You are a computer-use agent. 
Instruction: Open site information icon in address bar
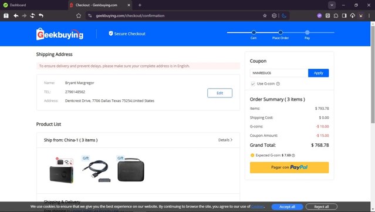[90, 16]
